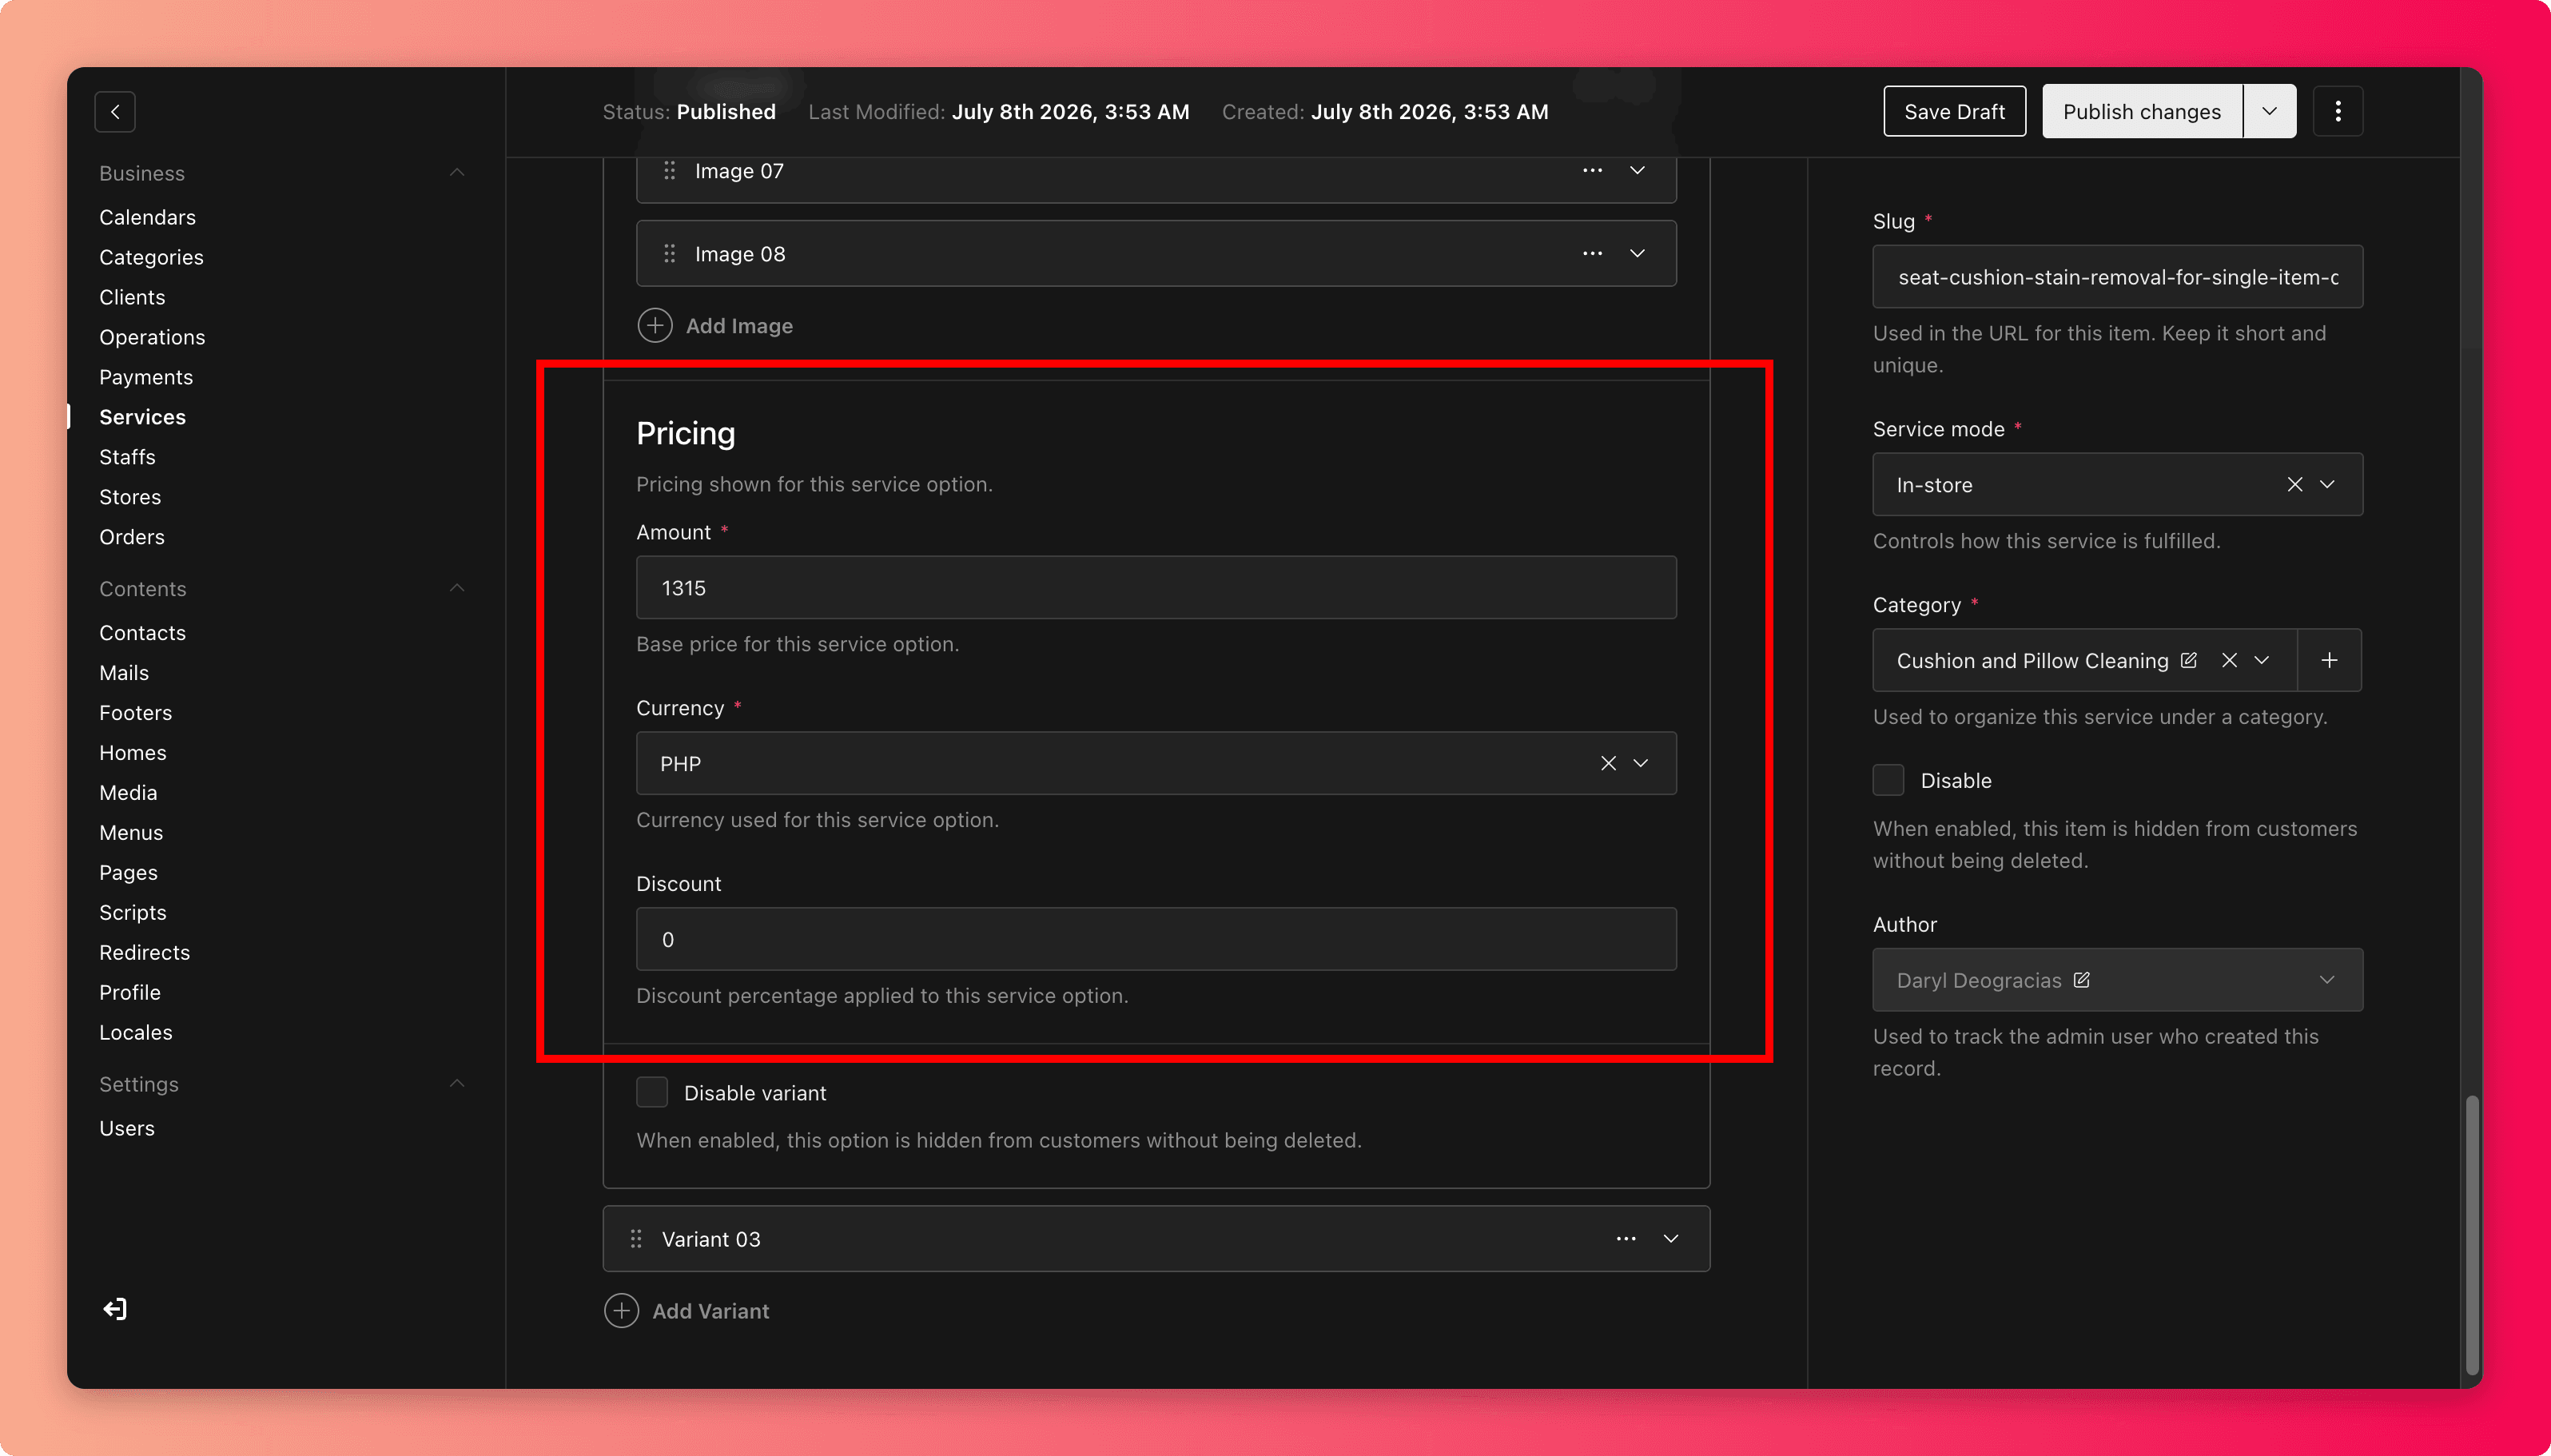
Task: Open Homes in the sidebar
Action: click(x=132, y=753)
